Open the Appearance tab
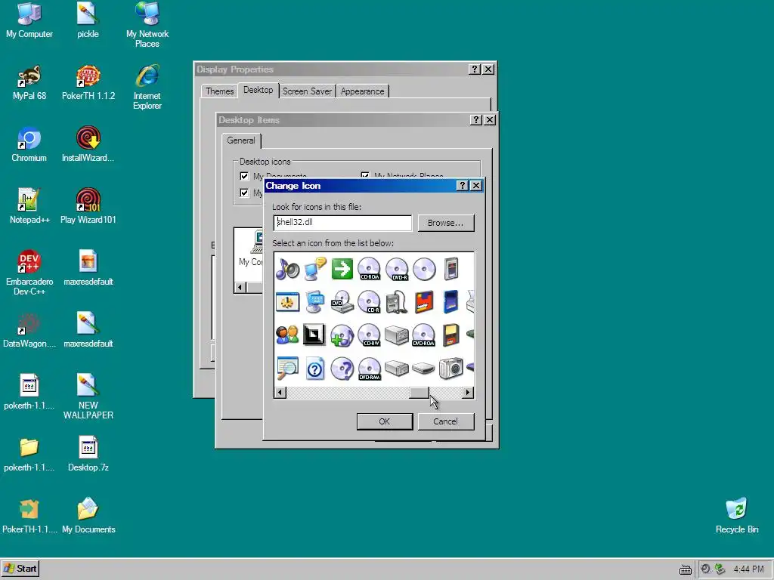 (362, 91)
